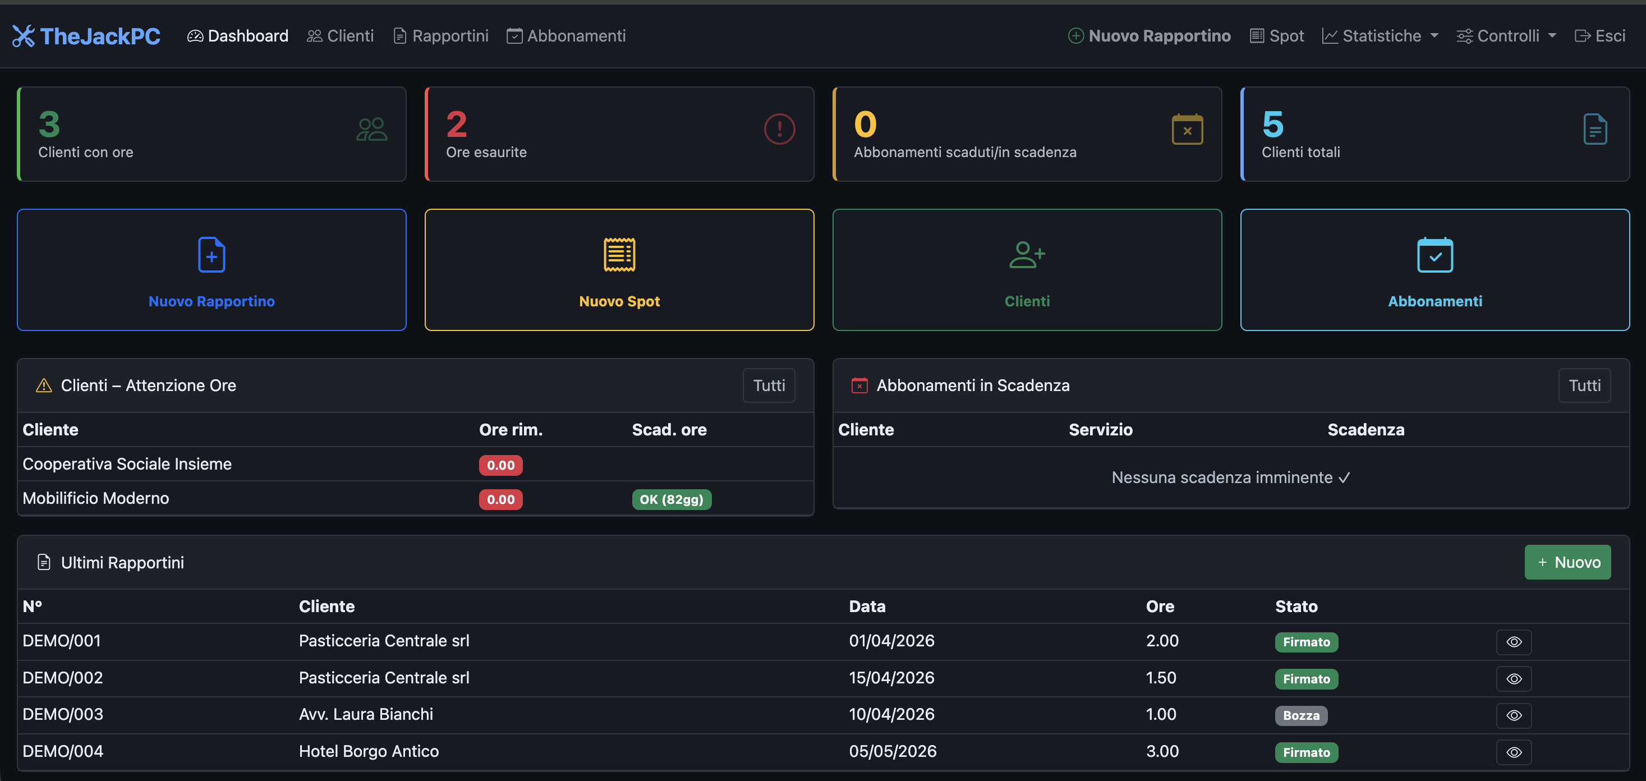Click the exclamation icon on Ore esaurite card
This screenshot has width=1646, height=781.
780,129
